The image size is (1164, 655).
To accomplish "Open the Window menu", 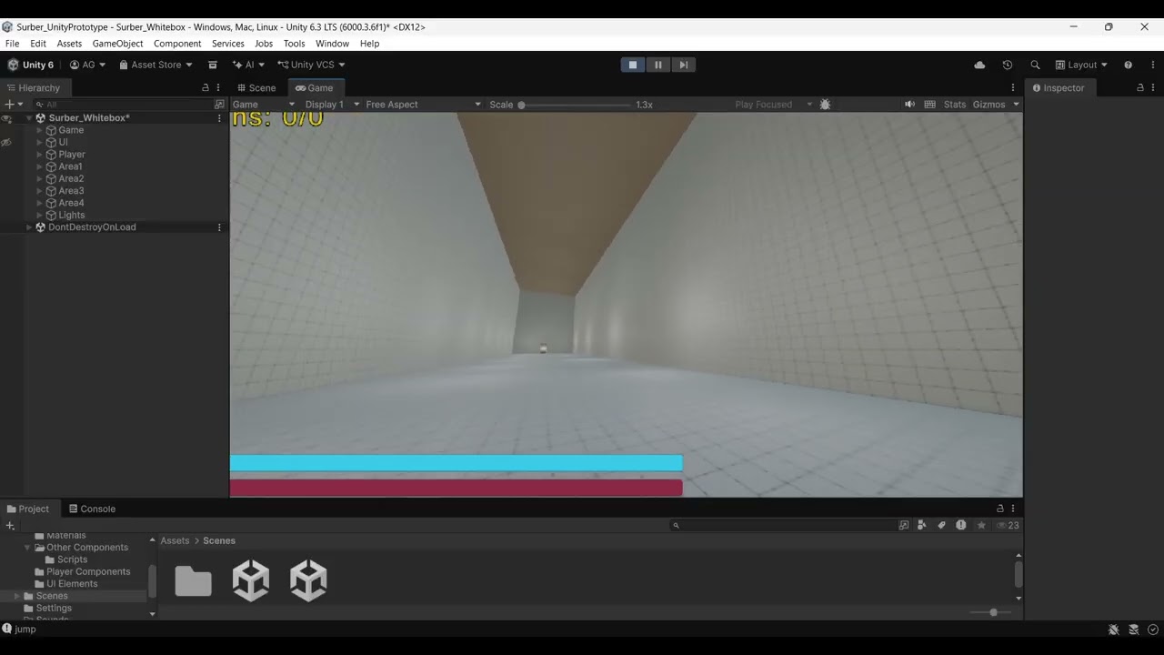I will click(x=332, y=44).
